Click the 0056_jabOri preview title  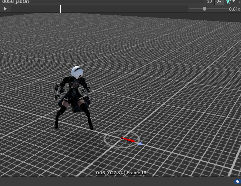16,2
